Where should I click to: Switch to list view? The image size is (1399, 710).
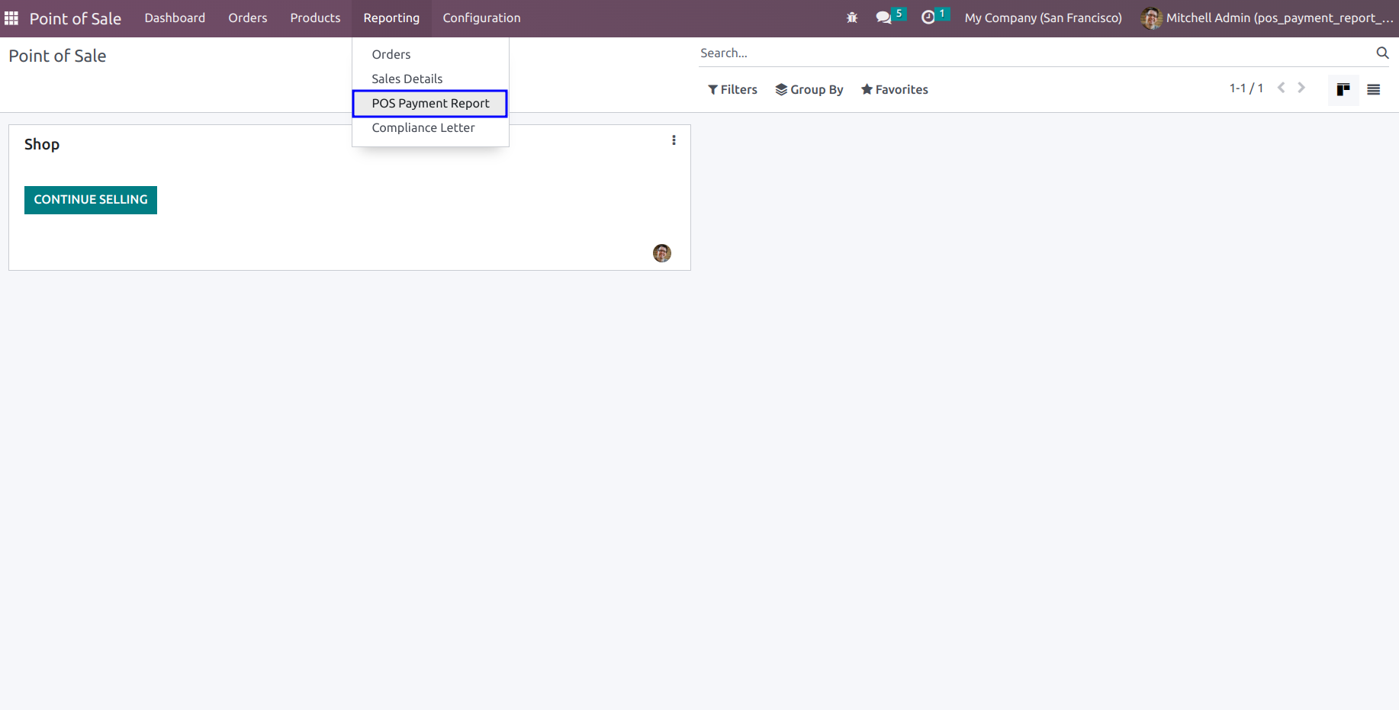[x=1374, y=90]
